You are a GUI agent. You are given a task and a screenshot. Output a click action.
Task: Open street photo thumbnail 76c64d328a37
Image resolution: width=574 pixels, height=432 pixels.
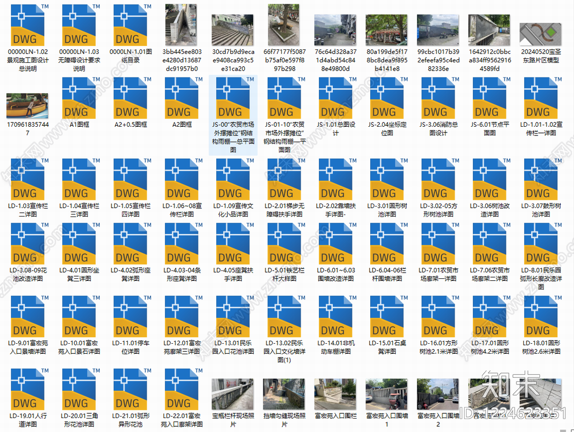click(335, 30)
